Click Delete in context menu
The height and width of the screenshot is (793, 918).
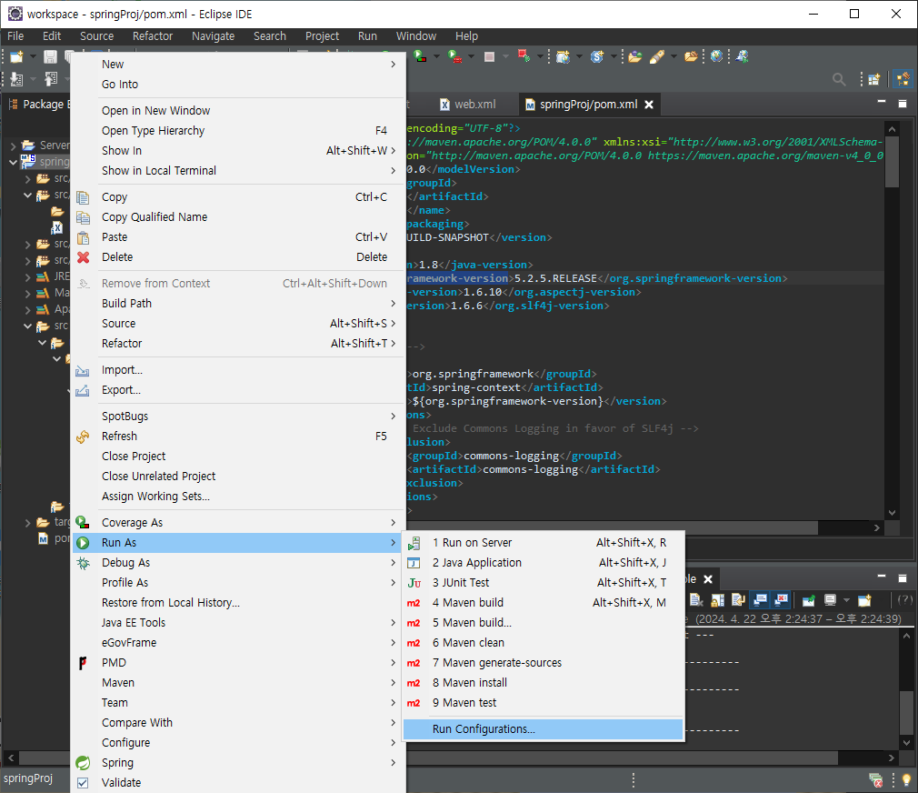(238, 256)
